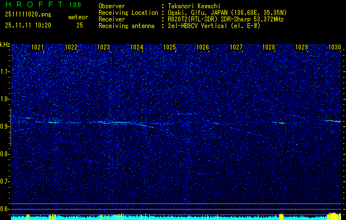Click the 1024 time axis marker
Viewport: 346px width, 220px height.
(137, 47)
